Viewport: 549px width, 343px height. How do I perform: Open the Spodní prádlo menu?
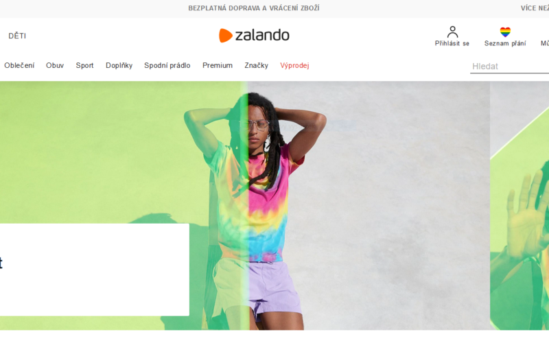tap(167, 65)
